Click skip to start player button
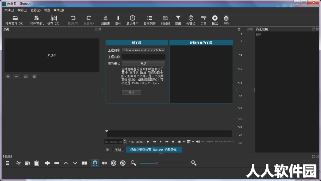Image resolution: width=321 pixels, height=181 pixels. pyautogui.click(x=148, y=142)
